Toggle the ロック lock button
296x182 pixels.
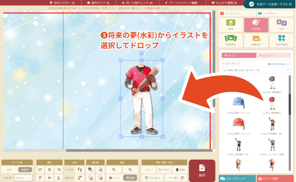(114, 178)
